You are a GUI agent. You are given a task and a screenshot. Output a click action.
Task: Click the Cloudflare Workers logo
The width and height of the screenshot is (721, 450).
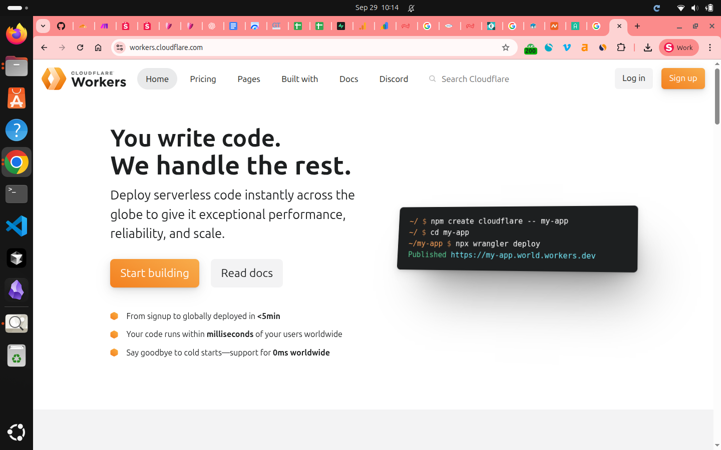click(84, 79)
